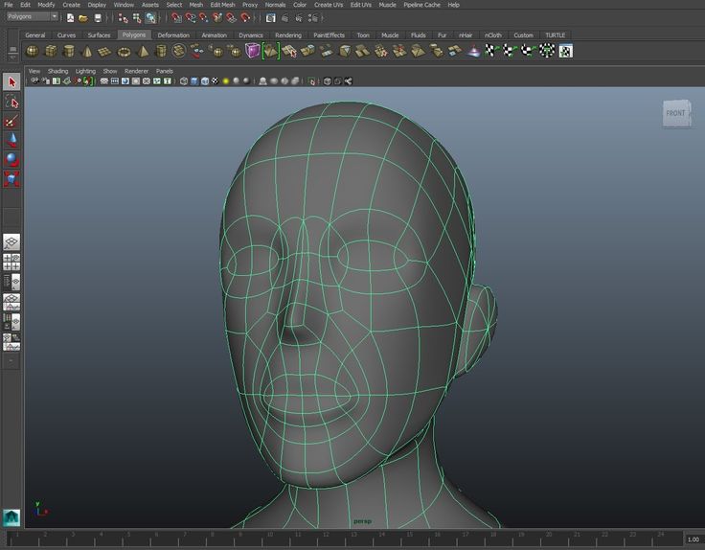Create a polygon sphere from the shelf
Screen dimensions: 705x550
point(33,51)
